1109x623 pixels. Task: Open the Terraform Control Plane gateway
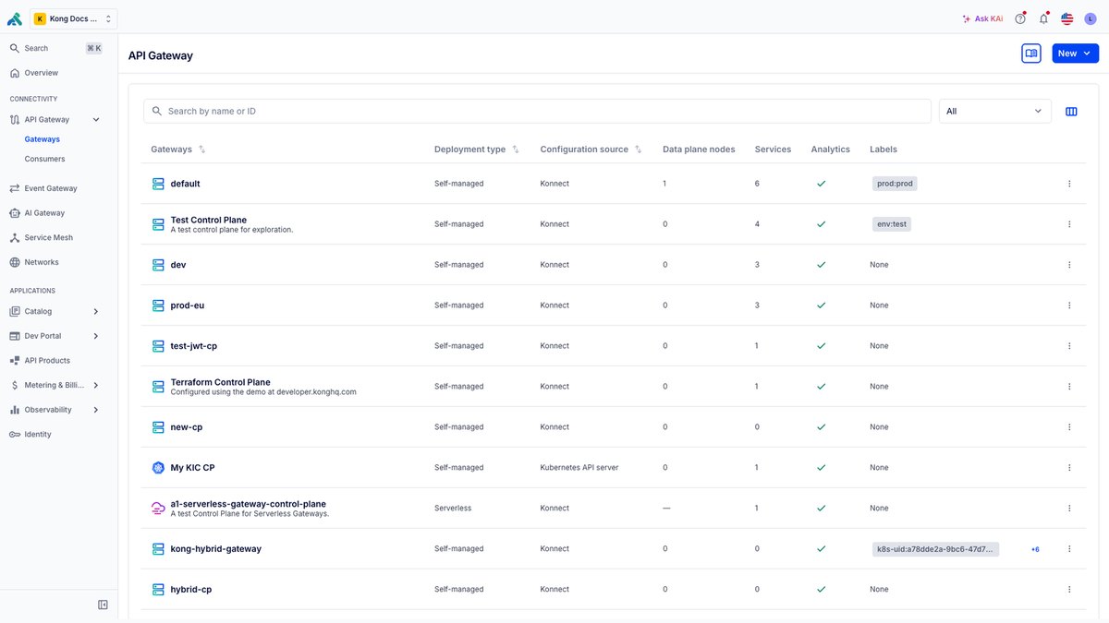(221, 382)
